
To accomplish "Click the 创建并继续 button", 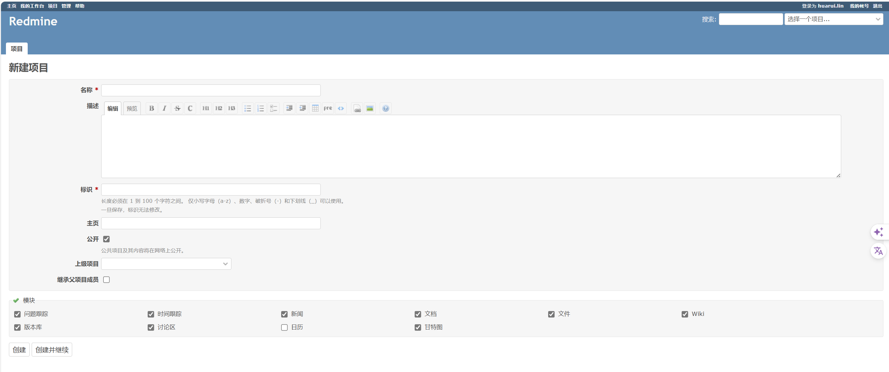I will pyautogui.click(x=52, y=350).
